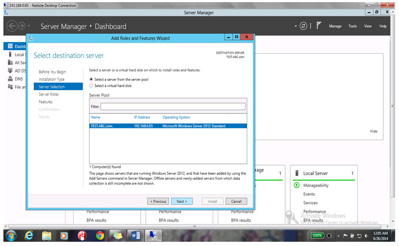Switch to Microsoft Word on taskbar

point(136,236)
